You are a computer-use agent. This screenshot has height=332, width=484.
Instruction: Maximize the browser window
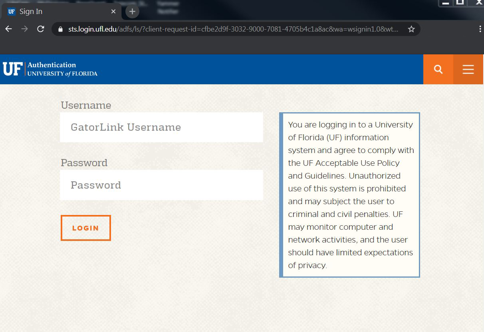(460, 3)
